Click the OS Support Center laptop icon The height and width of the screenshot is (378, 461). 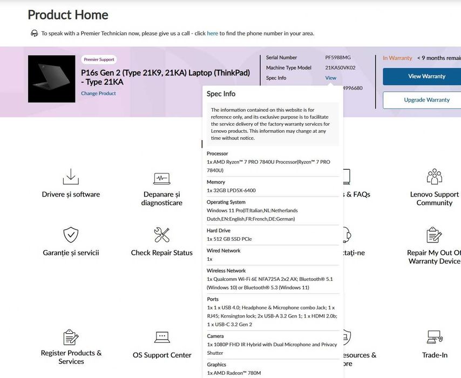coord(162,337)
